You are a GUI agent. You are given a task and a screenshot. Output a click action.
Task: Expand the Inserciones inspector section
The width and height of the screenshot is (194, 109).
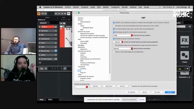(40, 31)
